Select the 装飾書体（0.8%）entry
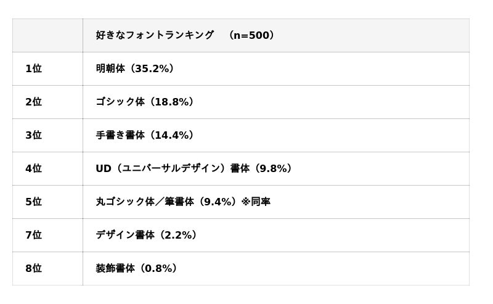This screenshot has width=493, height=304. [137, 268]
